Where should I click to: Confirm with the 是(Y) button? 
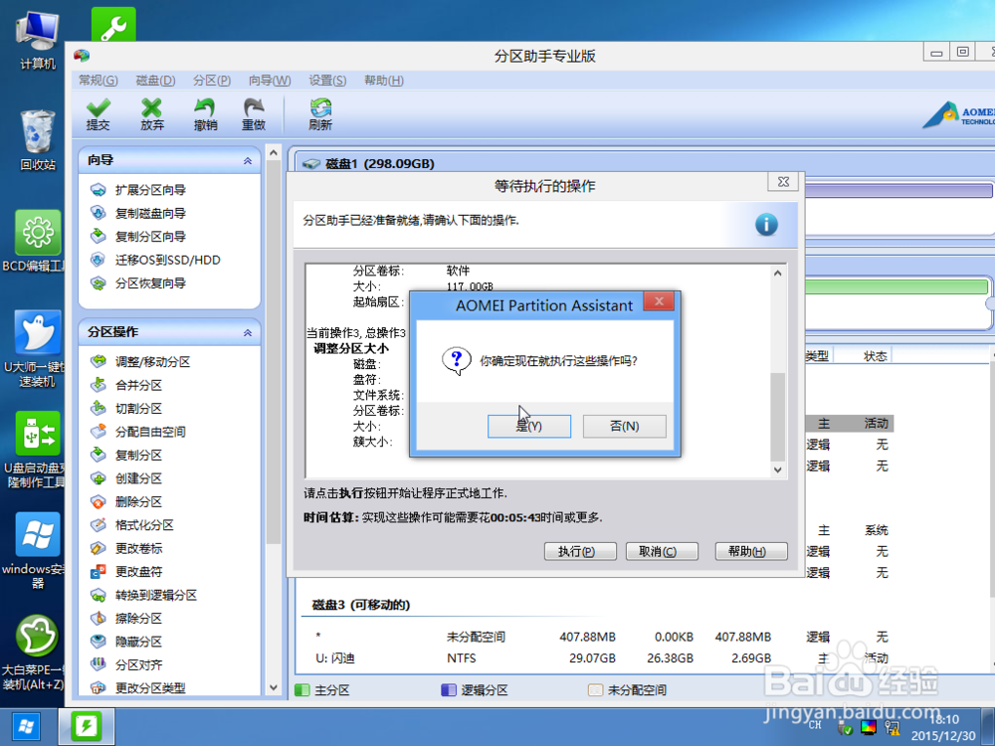(x=528, y=426)
